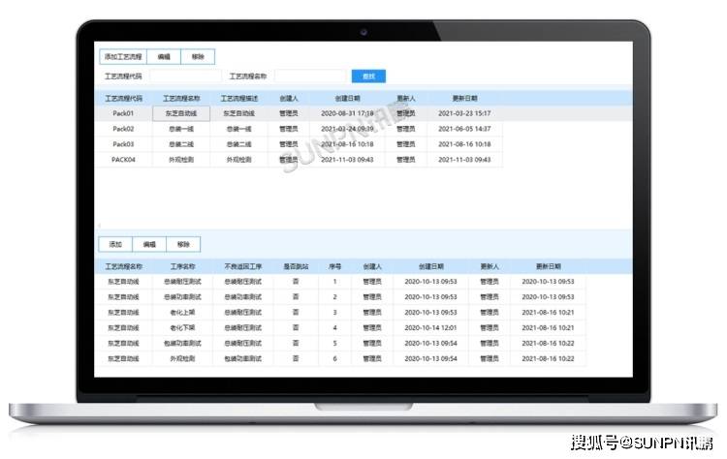Click 编辑 next to 添加工艺流程

click(x=164, y=57)
